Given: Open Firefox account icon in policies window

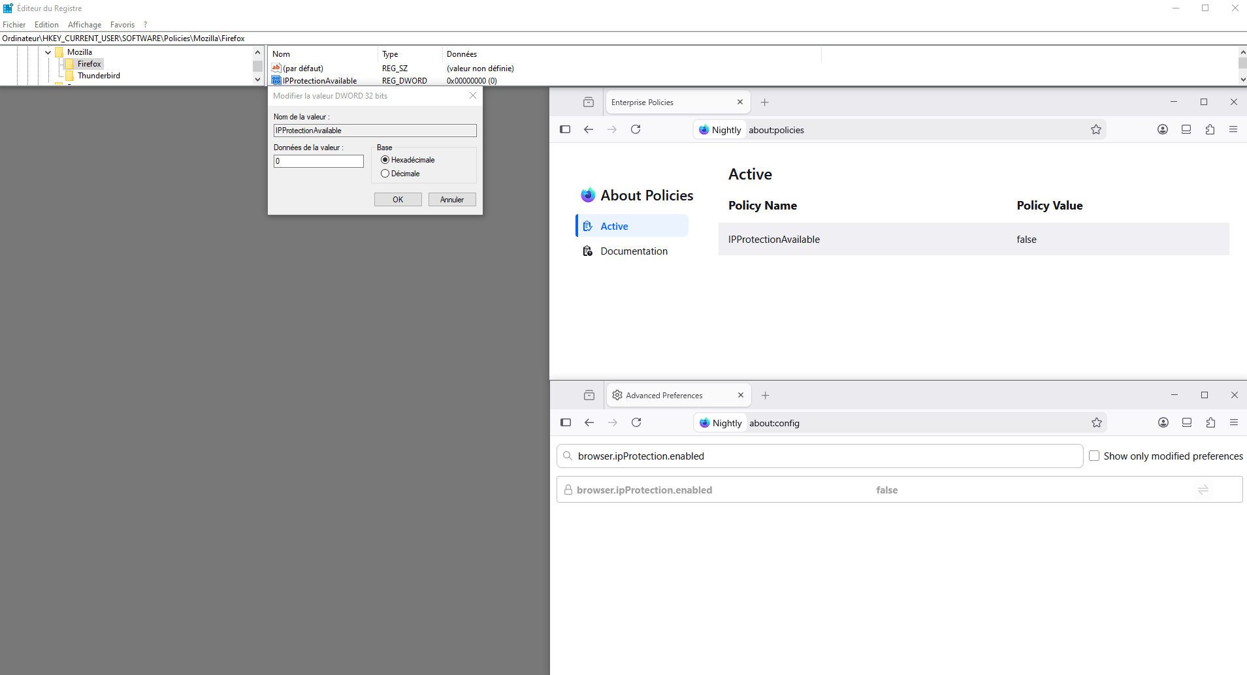Looking at the screenshot, I should click(x=1163, y=129).
